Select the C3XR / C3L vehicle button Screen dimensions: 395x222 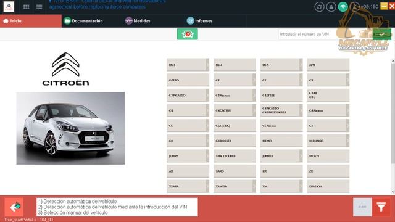(x=328, y=96)
